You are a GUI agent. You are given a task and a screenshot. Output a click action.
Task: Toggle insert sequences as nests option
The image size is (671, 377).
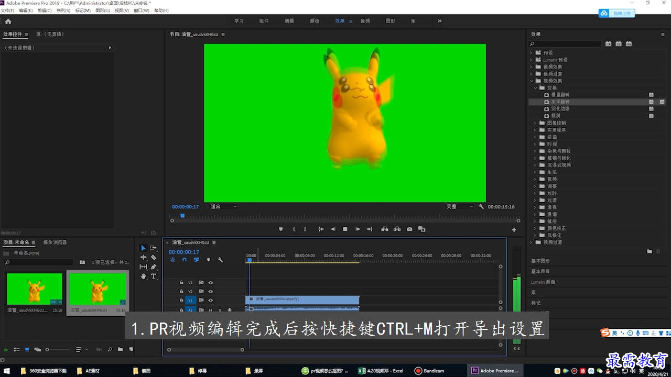172,260
